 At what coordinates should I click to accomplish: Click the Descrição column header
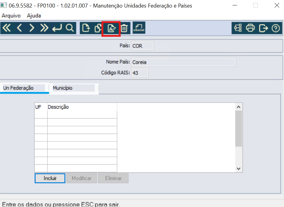[x=82, y=107]
